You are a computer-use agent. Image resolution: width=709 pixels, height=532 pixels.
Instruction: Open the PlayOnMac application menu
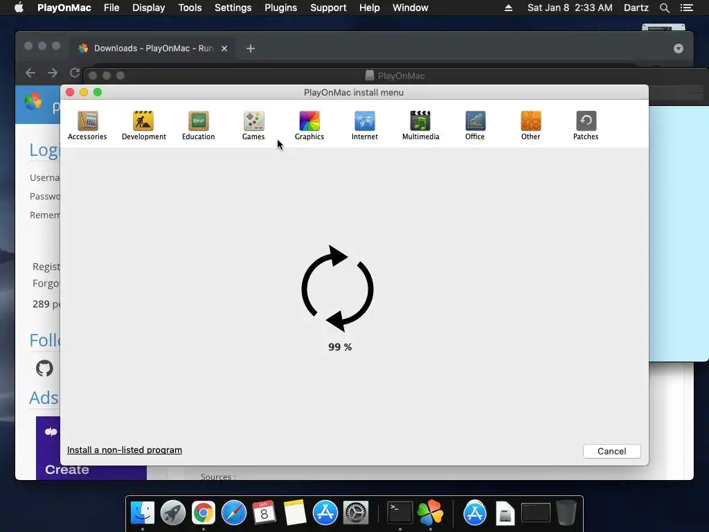[64, 8]
